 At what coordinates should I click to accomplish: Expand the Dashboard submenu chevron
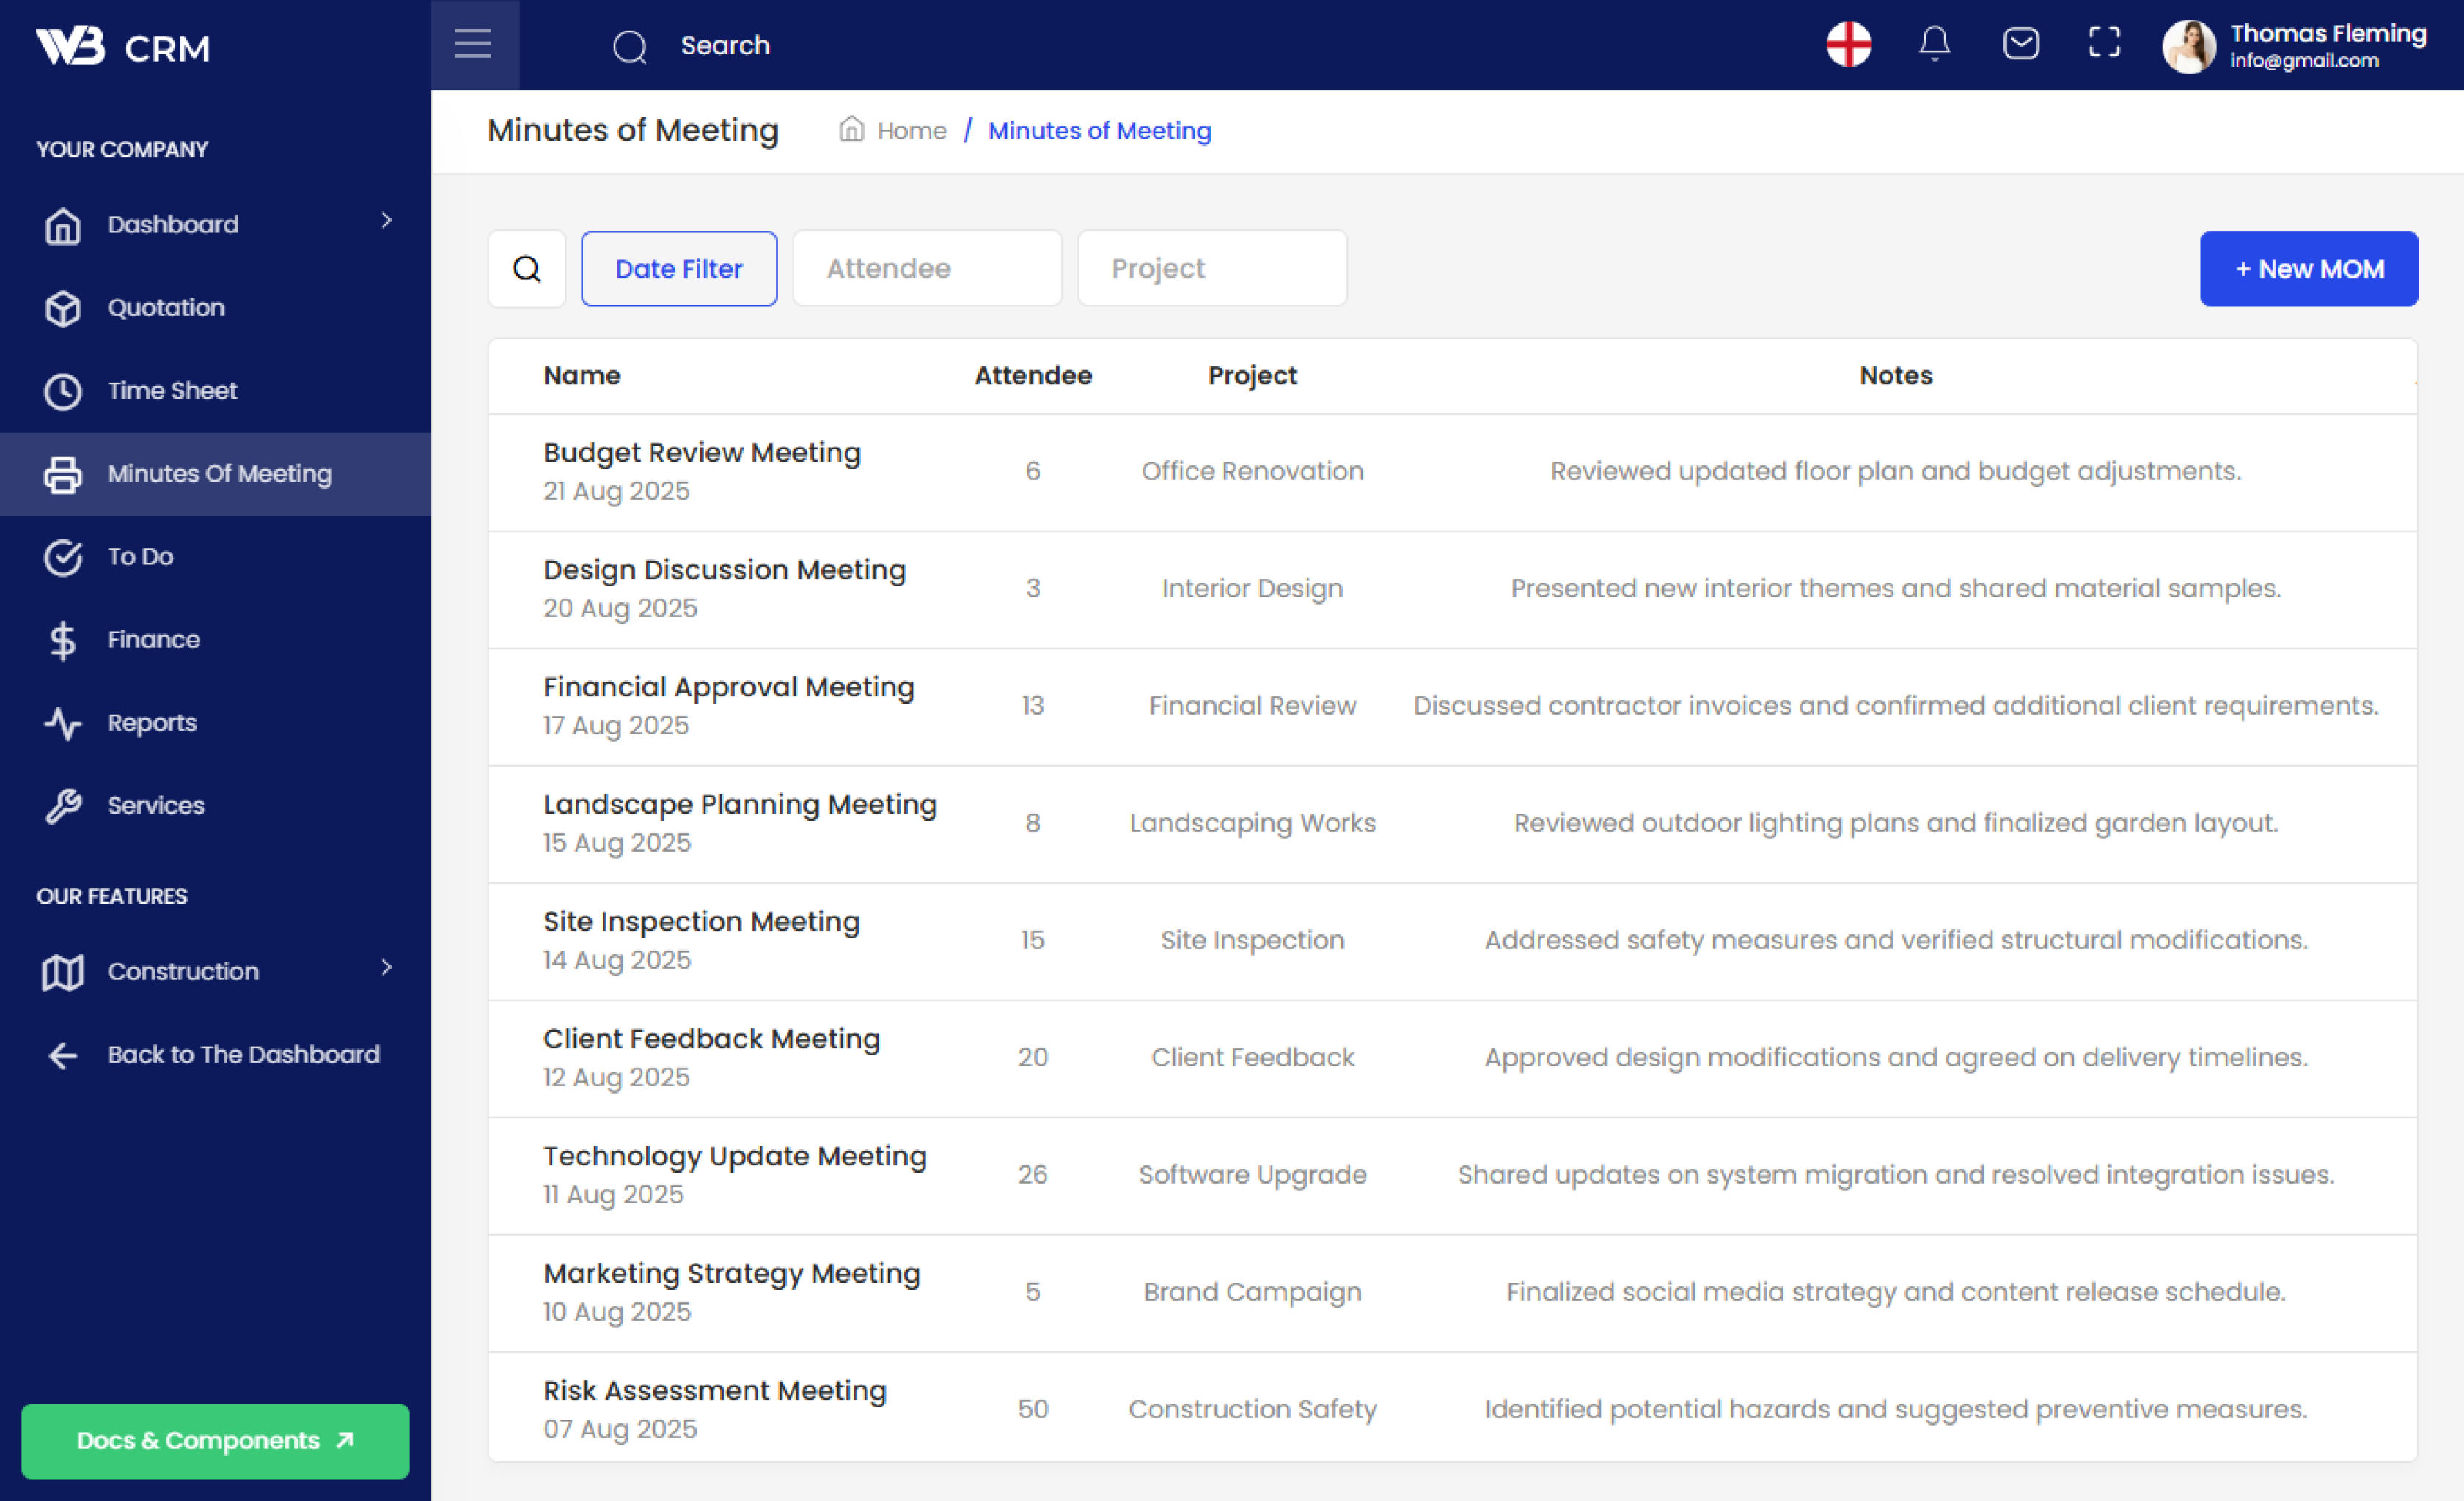click(x=386, y=221)
